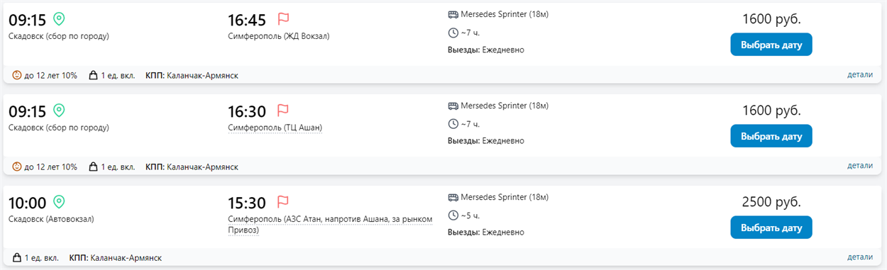Expand детали of the first trip
The width and height of the screenshot is (887, 270).
[x=860, y=74]
